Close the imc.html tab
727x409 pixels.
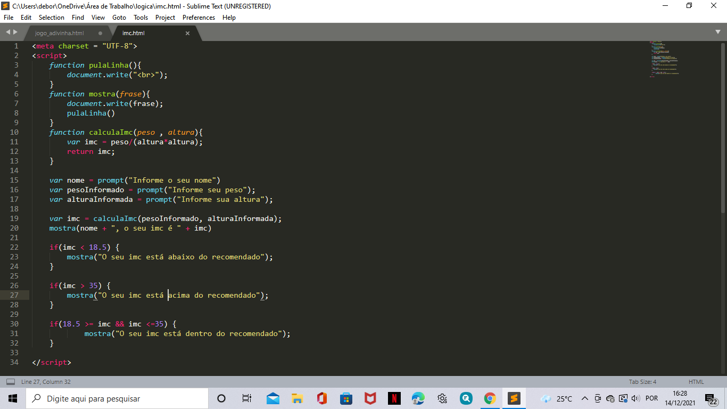click(187, 33)
